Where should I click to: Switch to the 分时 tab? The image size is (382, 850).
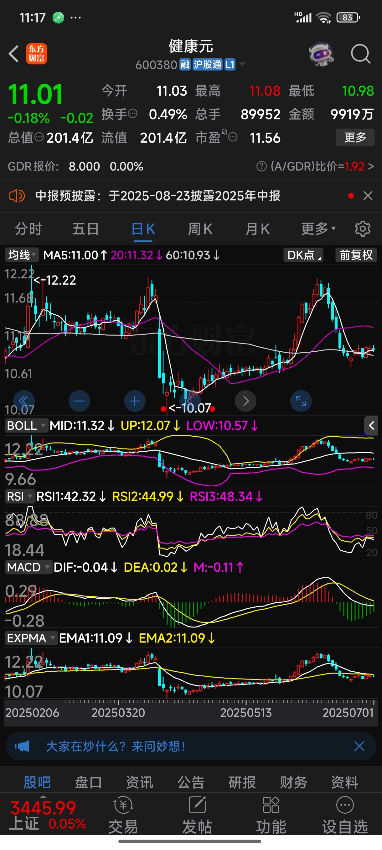(x=28, y=229)
